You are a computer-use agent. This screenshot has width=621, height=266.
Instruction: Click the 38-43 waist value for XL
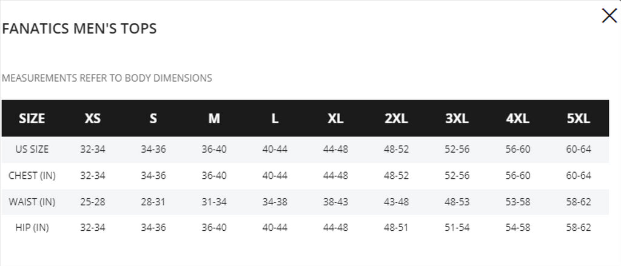(335, 202)
